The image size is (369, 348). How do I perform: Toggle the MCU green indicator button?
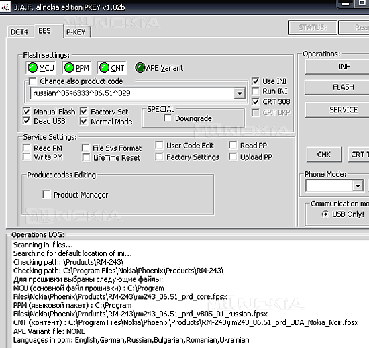[x=41, y=68]
